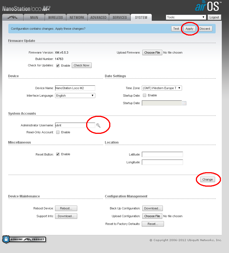Viewport: 229px width, 253px height.
Task: Toggle the Check for Updates checkbox
Action: tap(58, 66)
